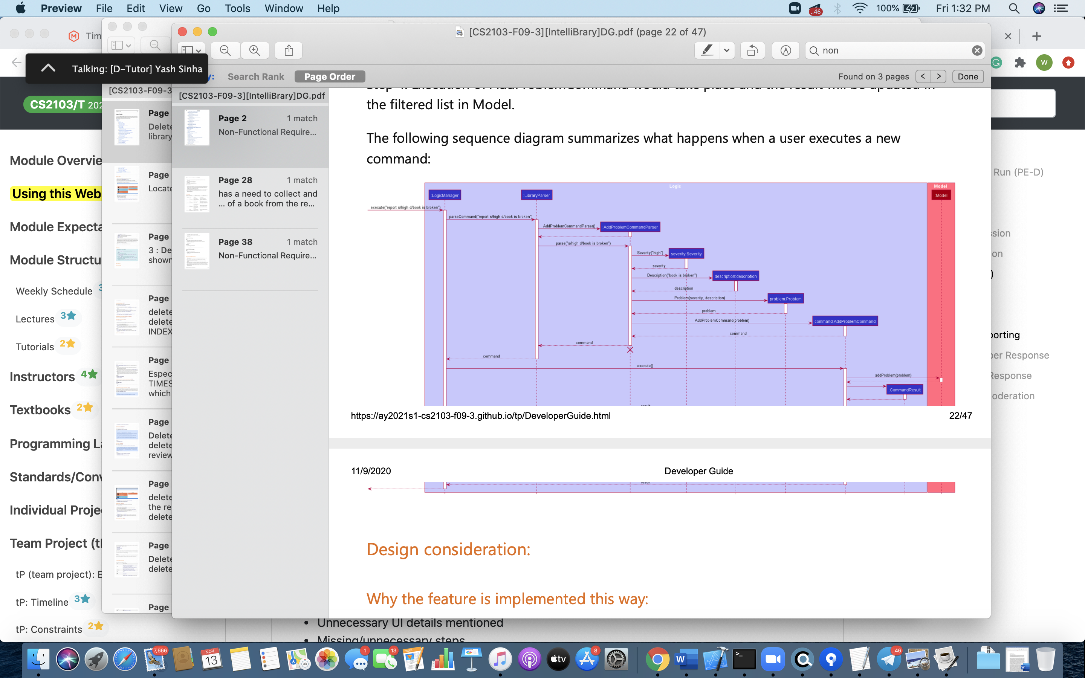Open the Share icon in the toolbar
This screenshot has width=1085, height=678.
(289, 50)
